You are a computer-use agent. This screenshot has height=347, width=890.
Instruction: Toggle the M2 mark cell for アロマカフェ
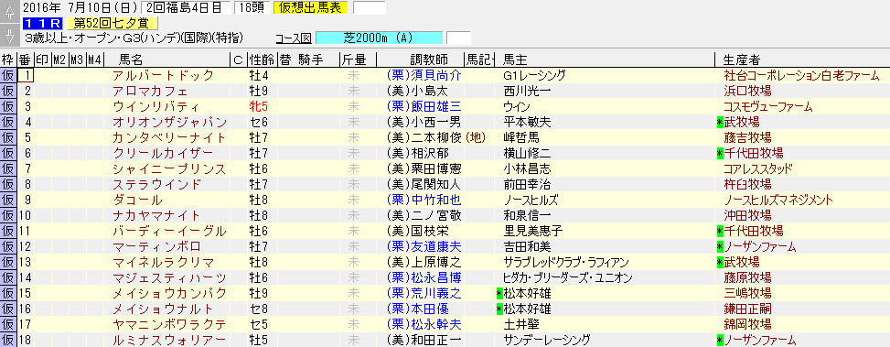(x=59, y=91)
